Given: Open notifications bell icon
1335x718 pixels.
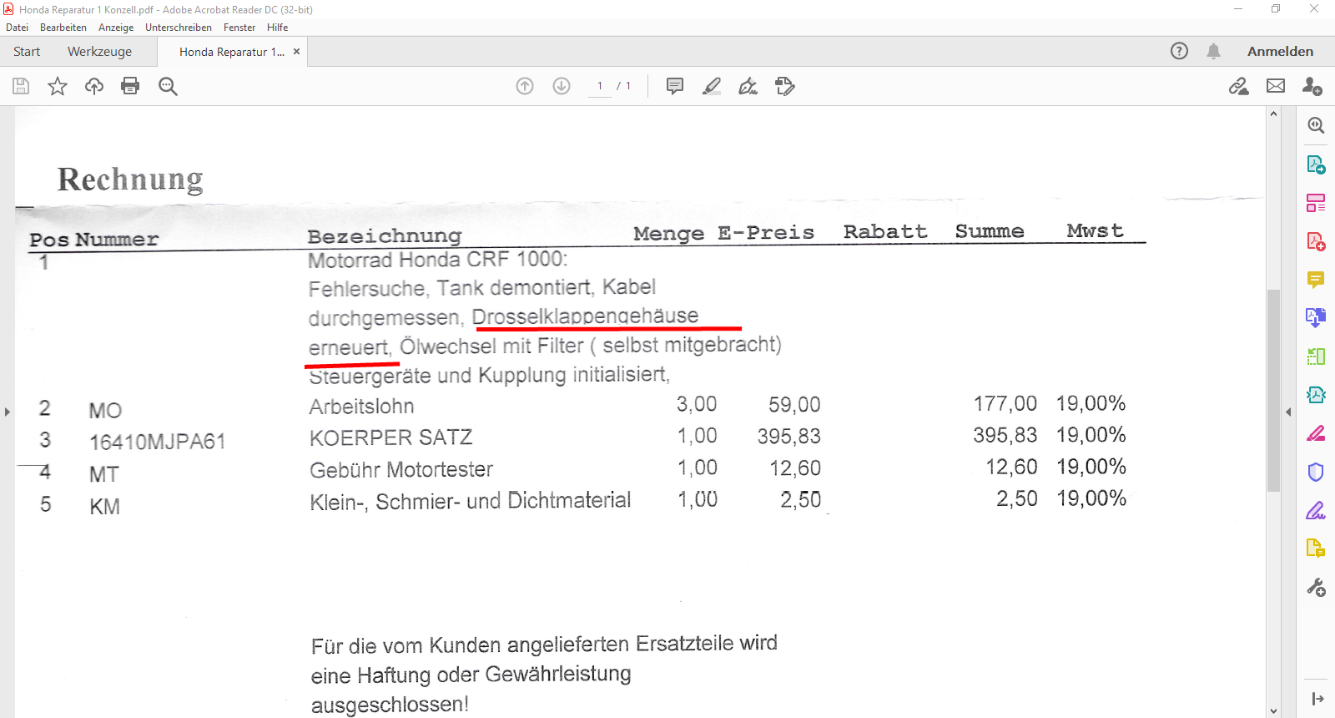Looking at the screenshot, I should click(x=1213, y=51).
